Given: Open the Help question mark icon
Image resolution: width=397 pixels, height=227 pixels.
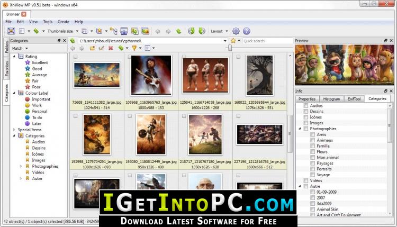Looking at the screenshot, I should pyautogui.click(x=246, y=31).
